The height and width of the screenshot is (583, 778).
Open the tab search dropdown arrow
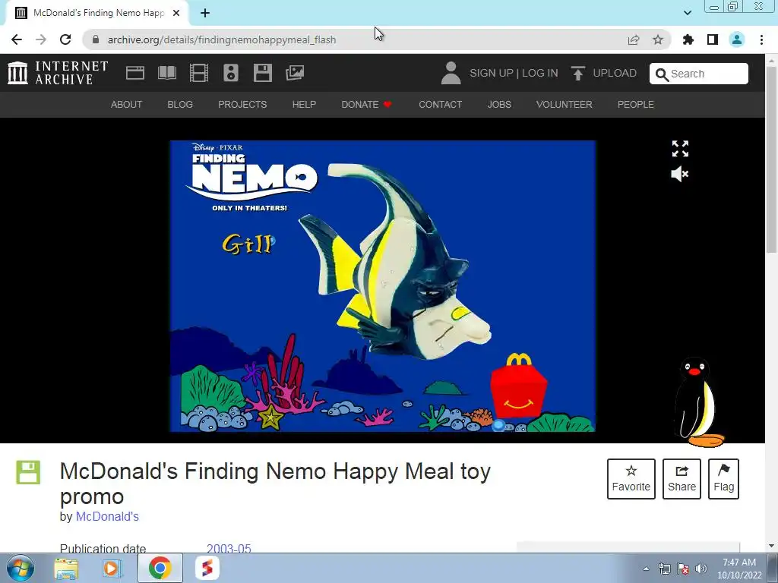click(688, 13)
